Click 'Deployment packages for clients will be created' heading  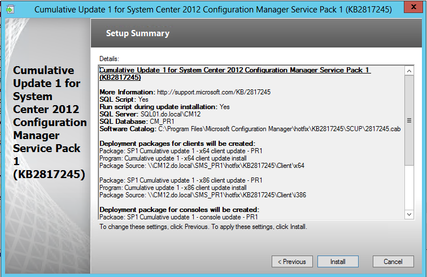point(177,144)
